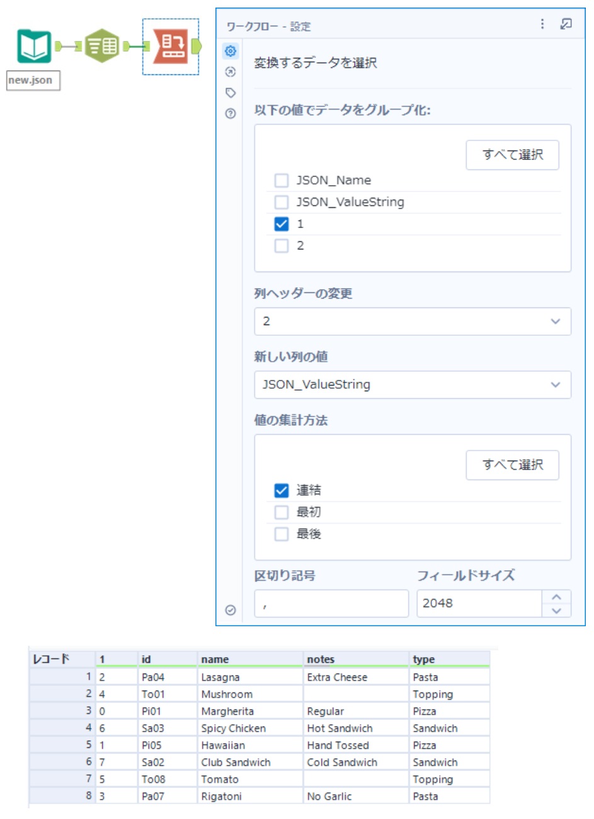The height and width of the screenshot is (819, 594).
Task: Open the navigation arrow tab in sidebar
Action: (x=231, y=72)
